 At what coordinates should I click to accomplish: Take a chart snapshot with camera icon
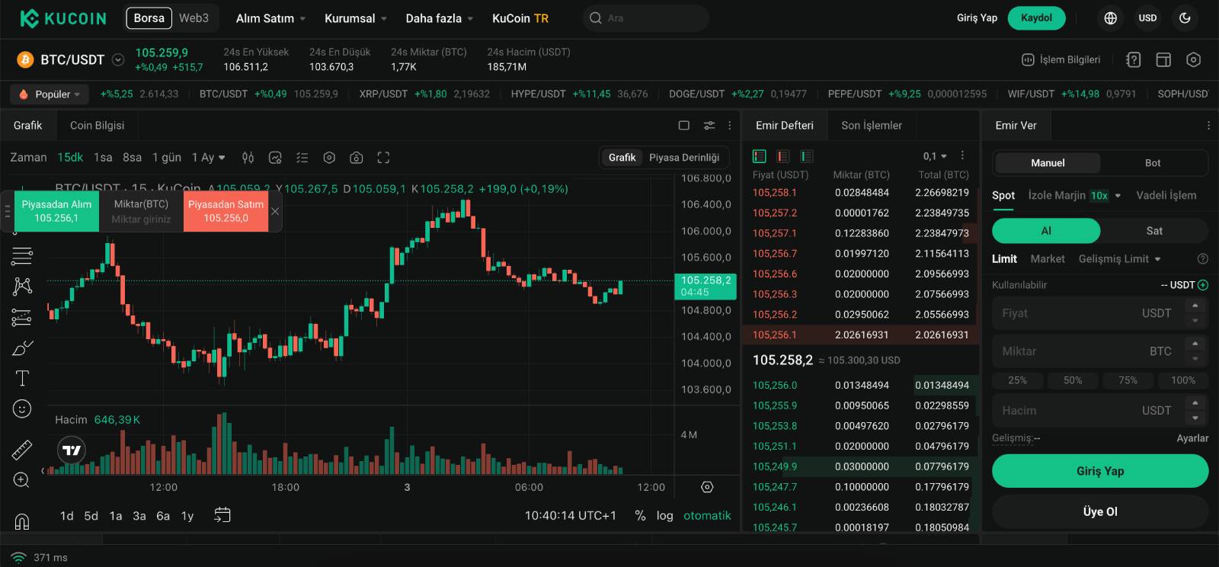pos(356,158)
